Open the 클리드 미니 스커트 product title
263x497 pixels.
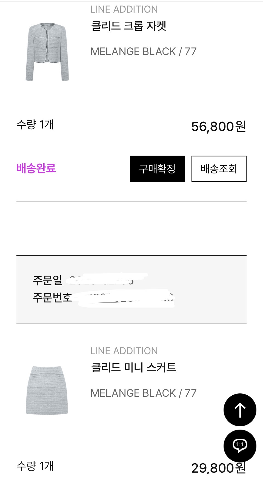(x=133, y=367)
